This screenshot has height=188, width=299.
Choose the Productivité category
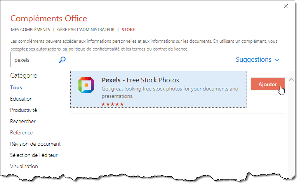tap(23, 110)
